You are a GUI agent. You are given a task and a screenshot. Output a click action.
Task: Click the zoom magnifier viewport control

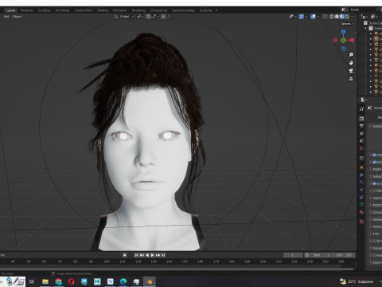pyautogui.click(x=351, y=55)
